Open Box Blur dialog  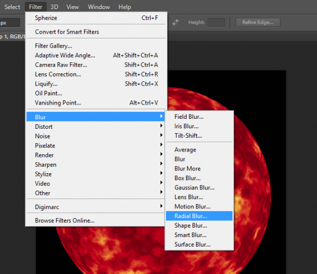pyautogui.click(x=199, y=178)
